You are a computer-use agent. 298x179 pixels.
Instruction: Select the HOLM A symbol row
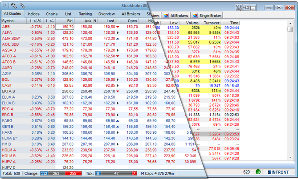coord(9,150)
